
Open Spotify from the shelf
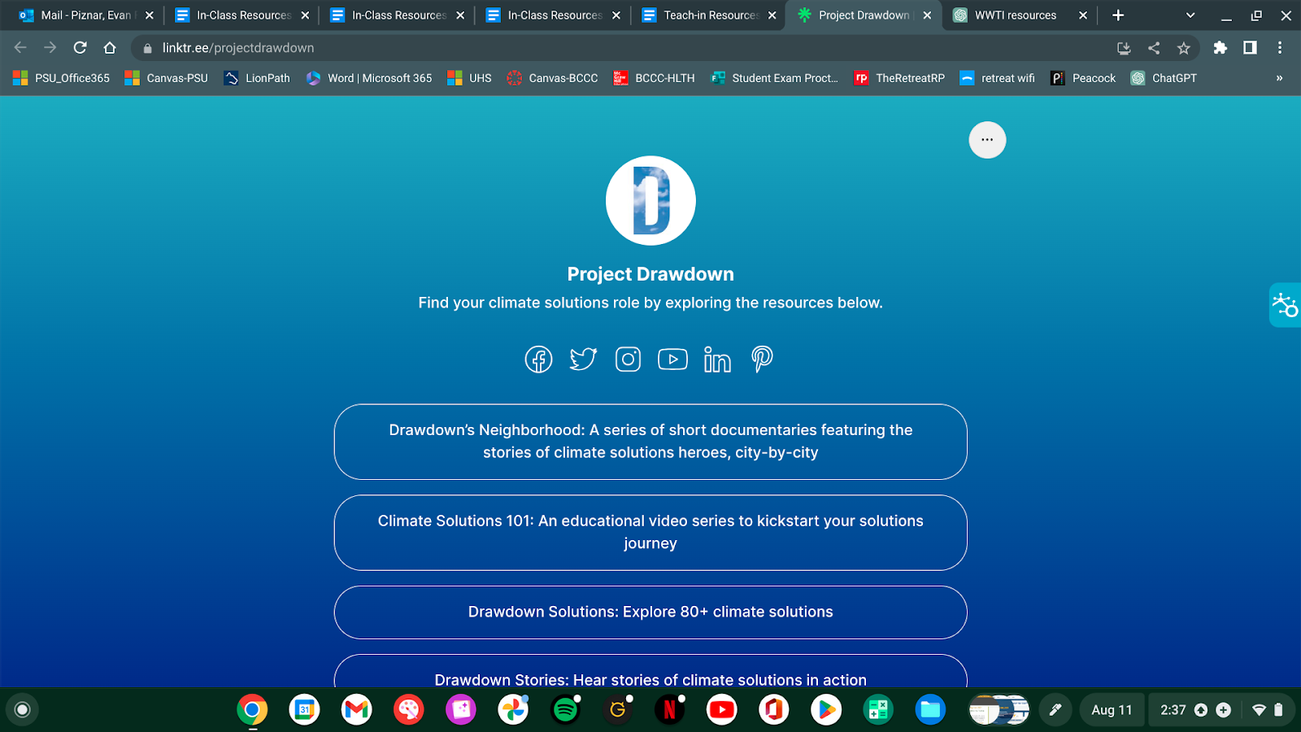[565, 710]
